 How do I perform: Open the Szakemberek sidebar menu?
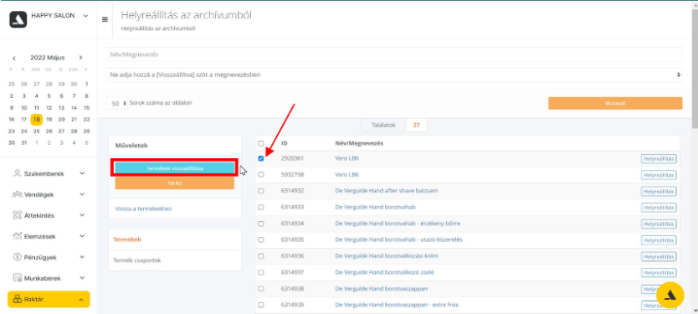[49, 173]
